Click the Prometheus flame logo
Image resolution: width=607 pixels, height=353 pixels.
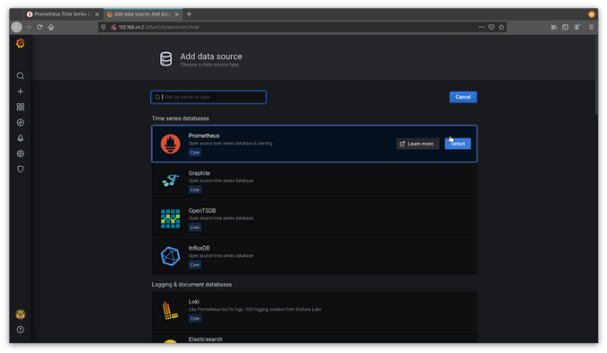coord(170,144)
